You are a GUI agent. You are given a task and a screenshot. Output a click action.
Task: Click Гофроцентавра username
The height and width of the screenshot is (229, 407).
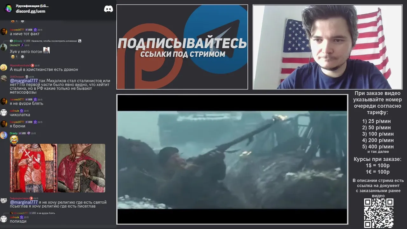19,198
